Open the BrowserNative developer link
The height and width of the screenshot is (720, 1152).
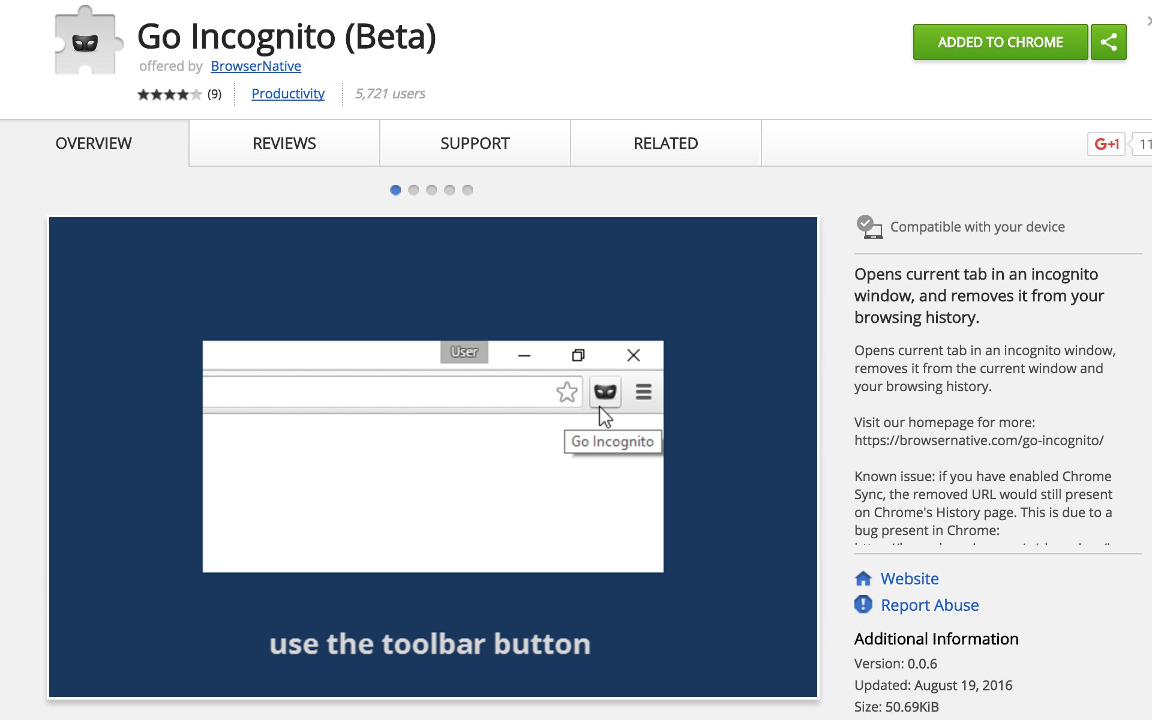[256, 66]
